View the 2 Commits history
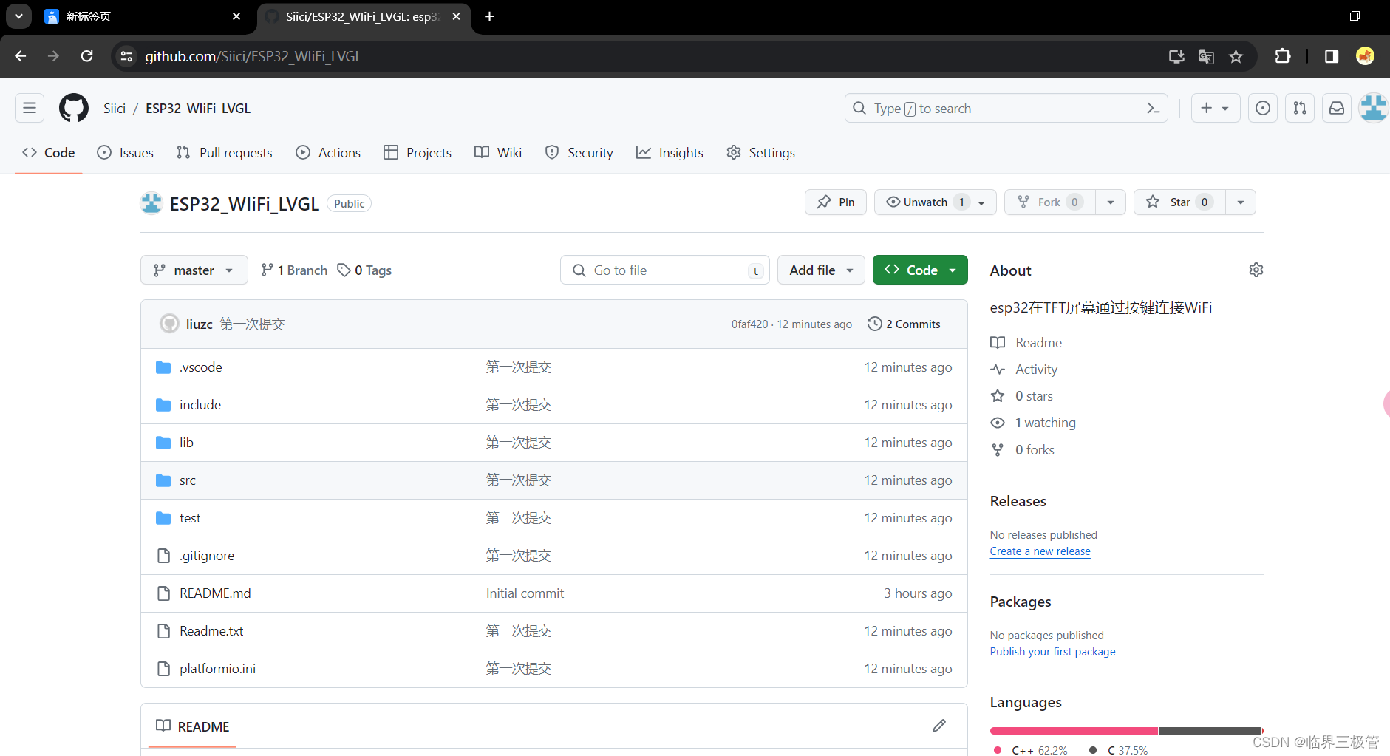Screen dimensions: 1390x756 (904, 324)
